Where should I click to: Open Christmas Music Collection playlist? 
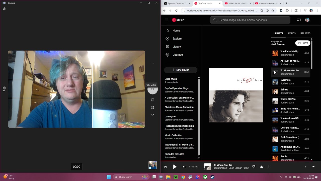[180, 109]
